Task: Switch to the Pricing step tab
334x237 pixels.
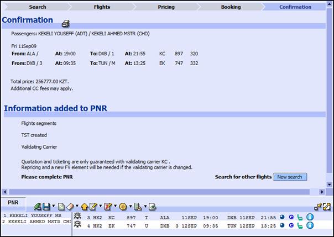Action: (166, 7)
